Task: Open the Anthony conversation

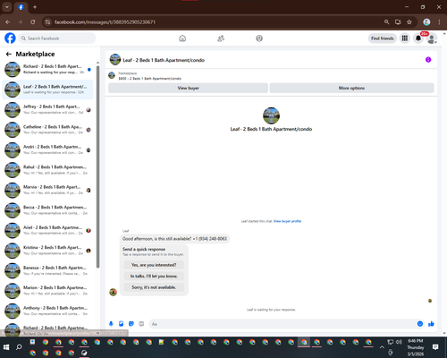Action: point(47,311)
